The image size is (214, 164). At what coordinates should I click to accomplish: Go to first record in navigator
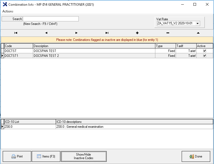click(x=16, y=33)
